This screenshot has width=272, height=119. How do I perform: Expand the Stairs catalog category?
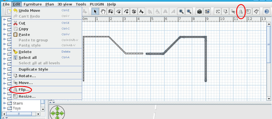(x=4, y=103)
